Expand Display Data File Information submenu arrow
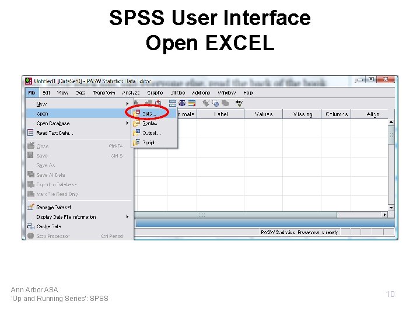The height and width of the screenshot is (315, 420). (127, 216)
